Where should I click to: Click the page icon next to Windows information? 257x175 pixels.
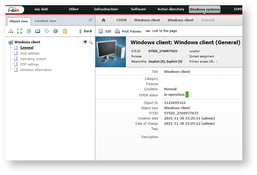(x=16, y=70)
